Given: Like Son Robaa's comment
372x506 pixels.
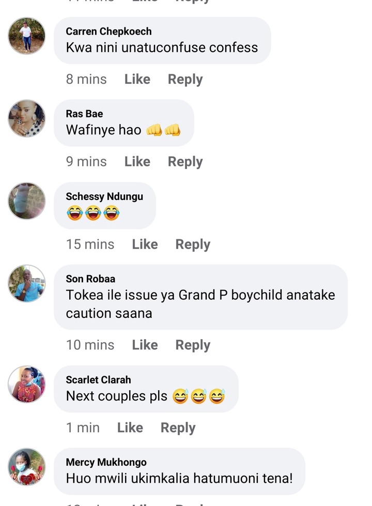Looking at the screenshot, I should [145, 345].
